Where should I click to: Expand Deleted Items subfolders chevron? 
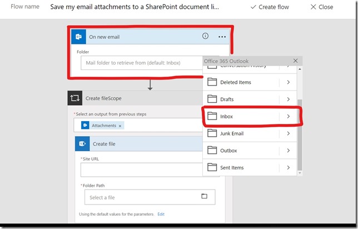point(289,82)
